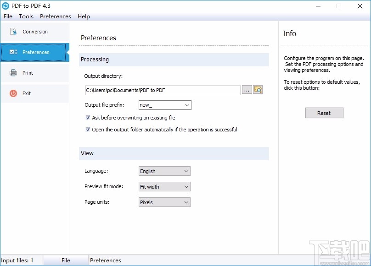Toggle Ask before overwriting an existing file
Screen dimensions: 371x266
click(x=88, y=118)
